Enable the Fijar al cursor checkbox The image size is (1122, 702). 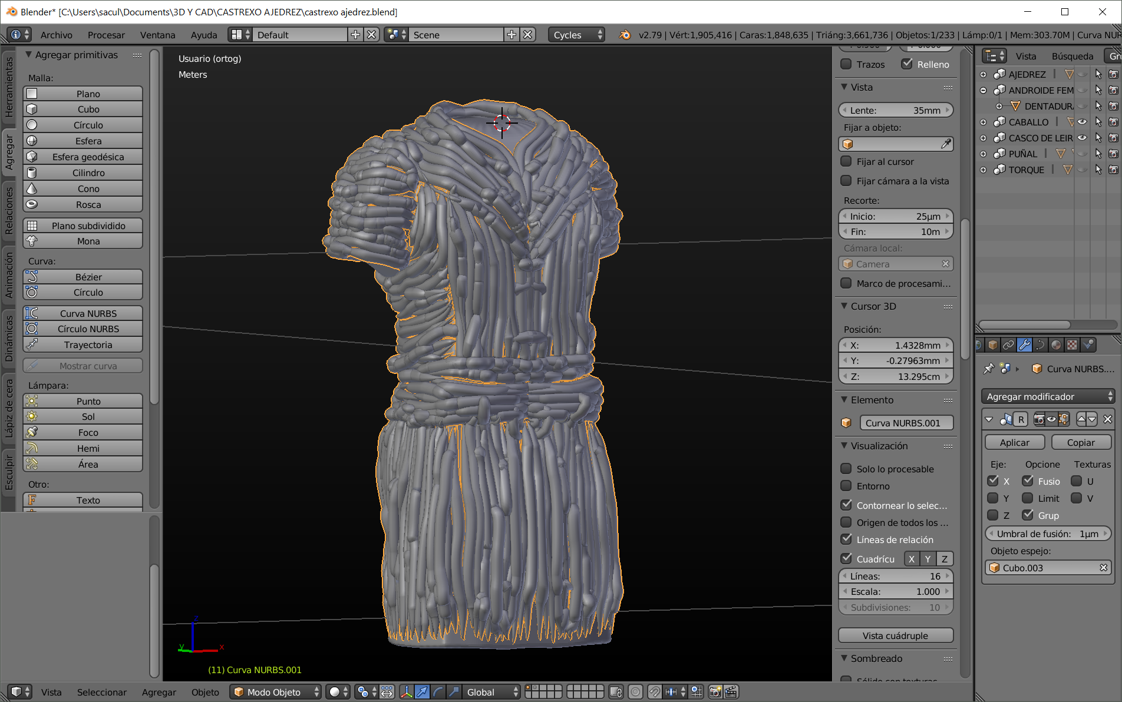pos(846,162)
